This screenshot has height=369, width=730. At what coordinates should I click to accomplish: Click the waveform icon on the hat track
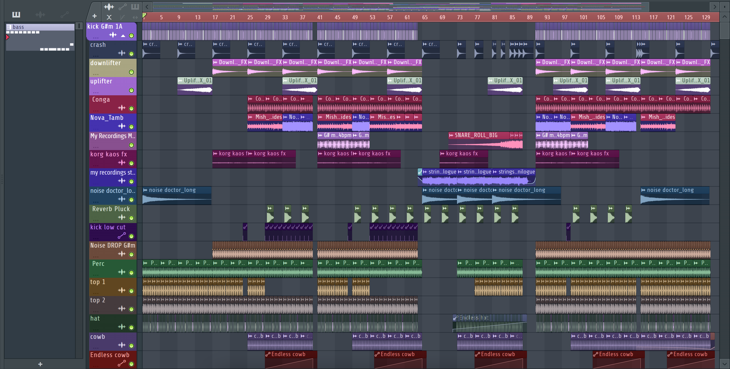122,327
